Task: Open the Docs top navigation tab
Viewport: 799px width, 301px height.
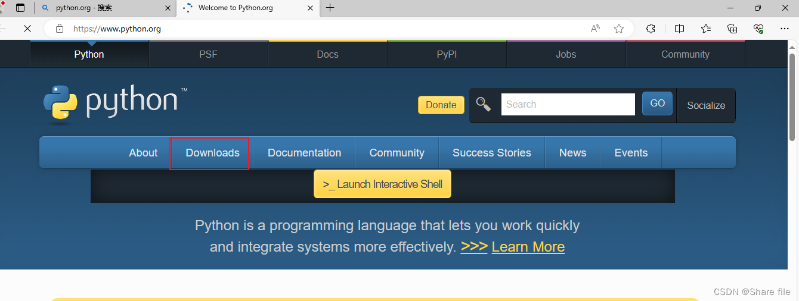Action: tap(327, 54)
